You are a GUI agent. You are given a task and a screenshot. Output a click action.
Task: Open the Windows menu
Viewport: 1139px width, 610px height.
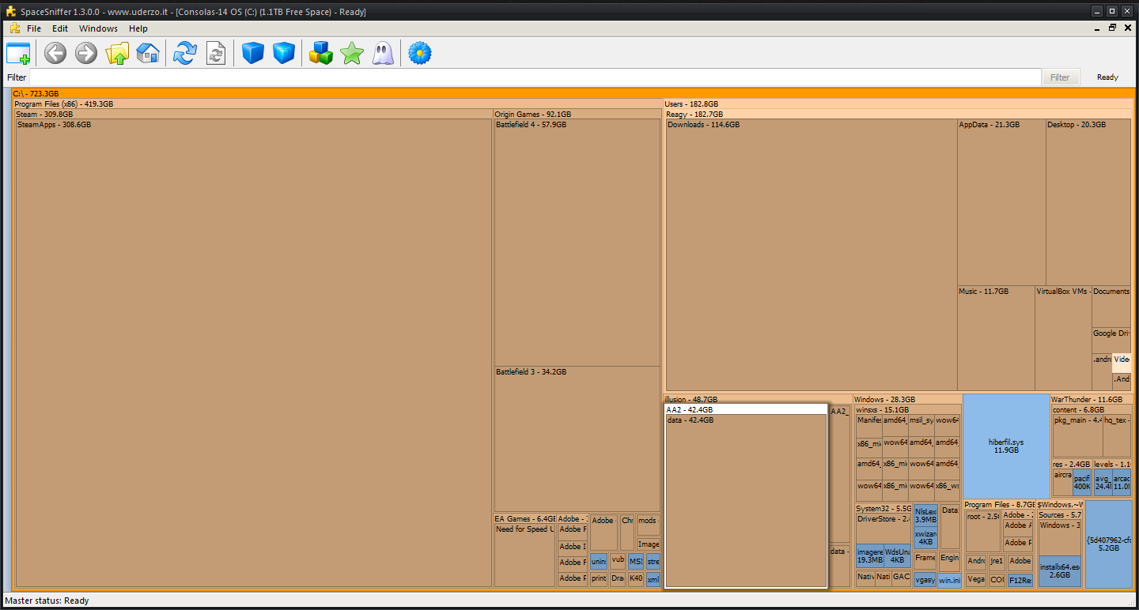coord(98,28)
